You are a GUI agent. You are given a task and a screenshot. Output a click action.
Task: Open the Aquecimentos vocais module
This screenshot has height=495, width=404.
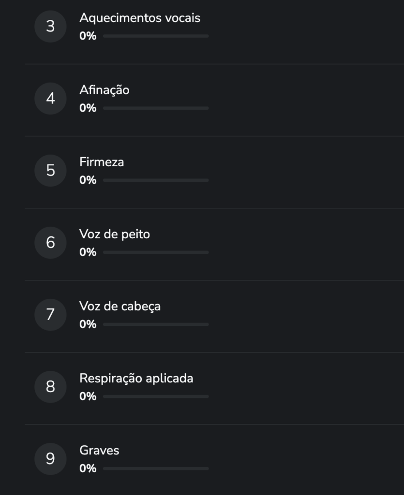click(139, 18)
